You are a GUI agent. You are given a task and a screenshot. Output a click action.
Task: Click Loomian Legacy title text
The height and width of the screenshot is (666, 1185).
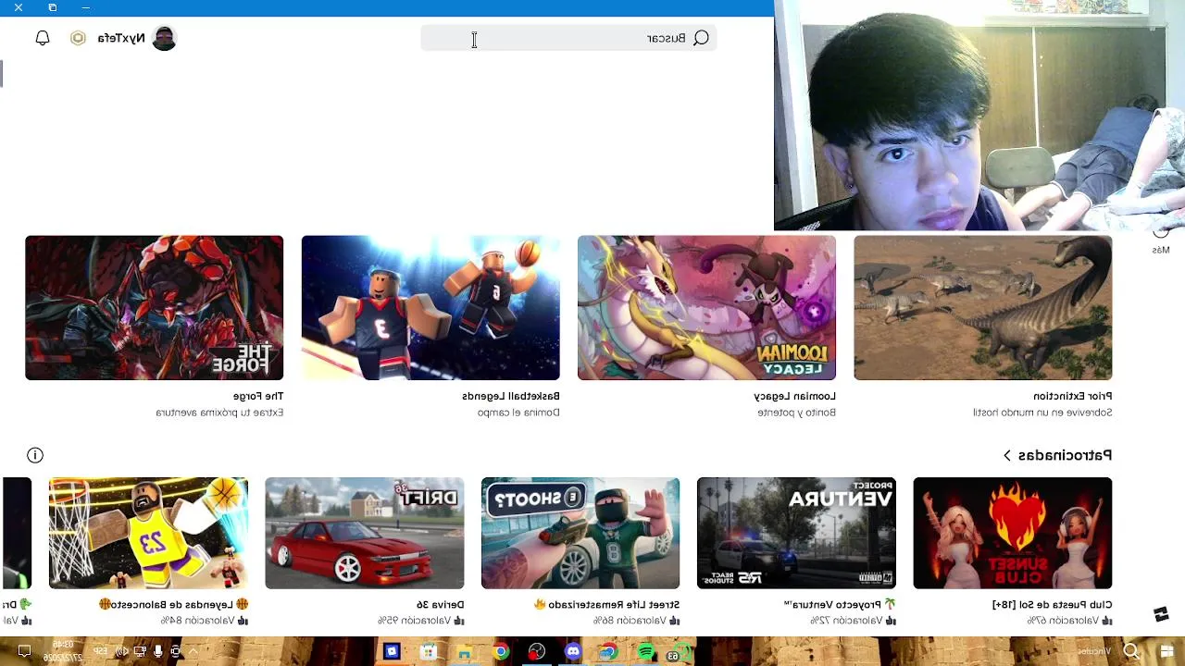[x=794, y=396]
